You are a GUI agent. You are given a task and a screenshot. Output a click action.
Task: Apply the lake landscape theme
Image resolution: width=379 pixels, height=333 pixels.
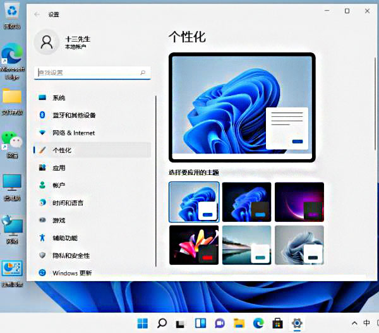pyautogui.click(x=246, y=245)
